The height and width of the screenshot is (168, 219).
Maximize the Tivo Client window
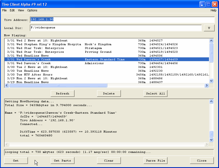208,4
